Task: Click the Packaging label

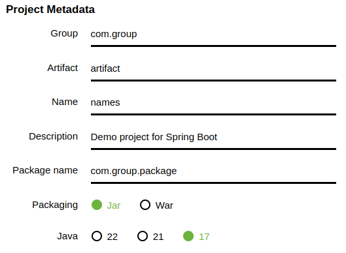Action: click(x=55, y=205)
